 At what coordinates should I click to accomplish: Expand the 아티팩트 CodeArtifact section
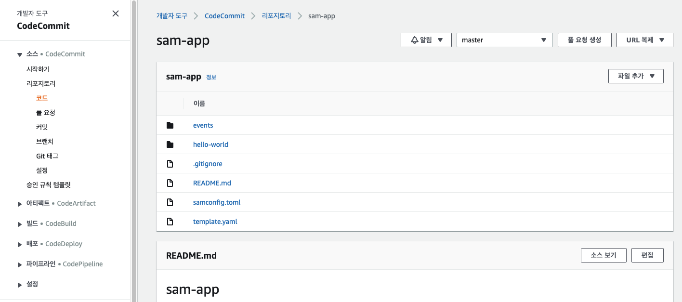click(x=20, y=204)
